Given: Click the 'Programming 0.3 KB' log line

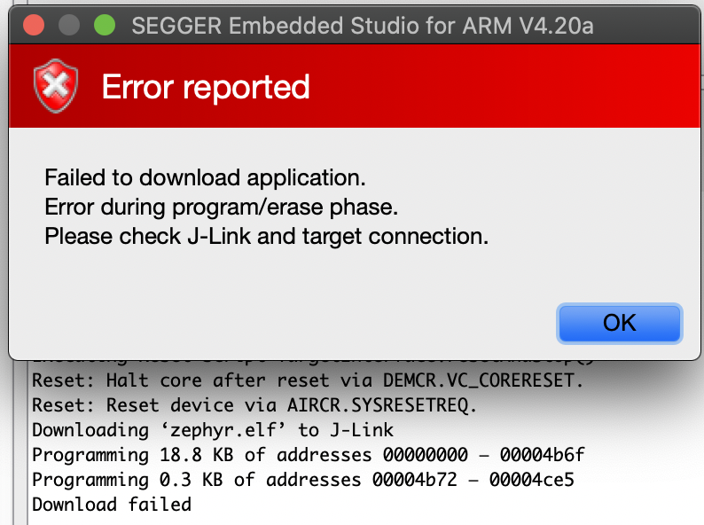Looking at the screenshot, I should [x=303, y=480].
